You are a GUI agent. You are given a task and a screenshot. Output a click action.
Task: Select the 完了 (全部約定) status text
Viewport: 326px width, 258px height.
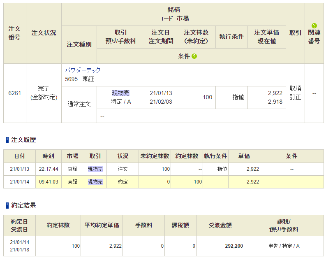(44, 93)
